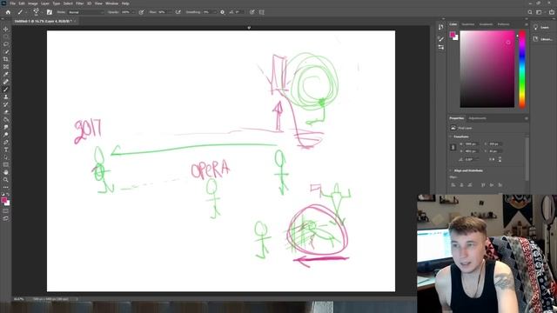
Task: Open the Window menu
Action: pyautogui.click(x=111, y=3)
